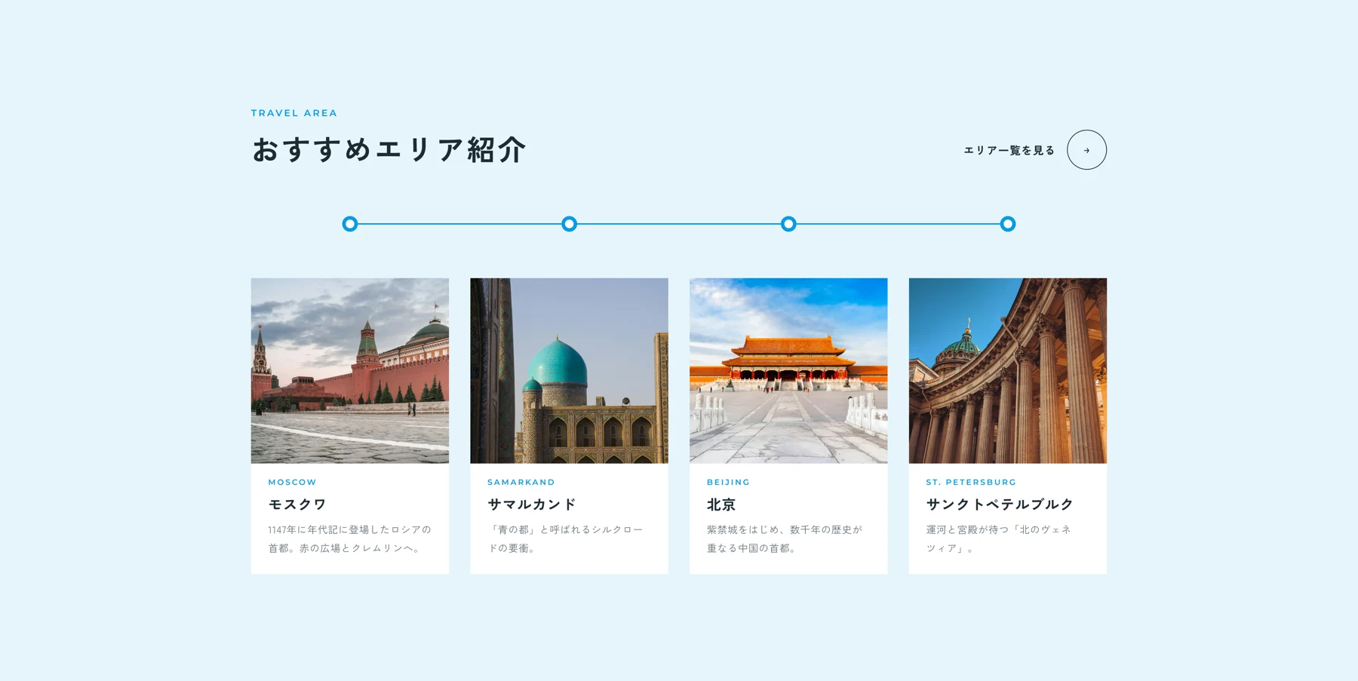Open the Moscow Kremlin photo
The height and width of the screenshot is (681, 1358).
350,370
